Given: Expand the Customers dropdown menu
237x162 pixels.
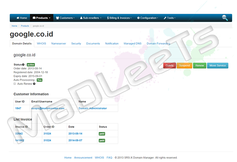Looking at the screenshot, I should pyautogui.click(x=65, y=18).
